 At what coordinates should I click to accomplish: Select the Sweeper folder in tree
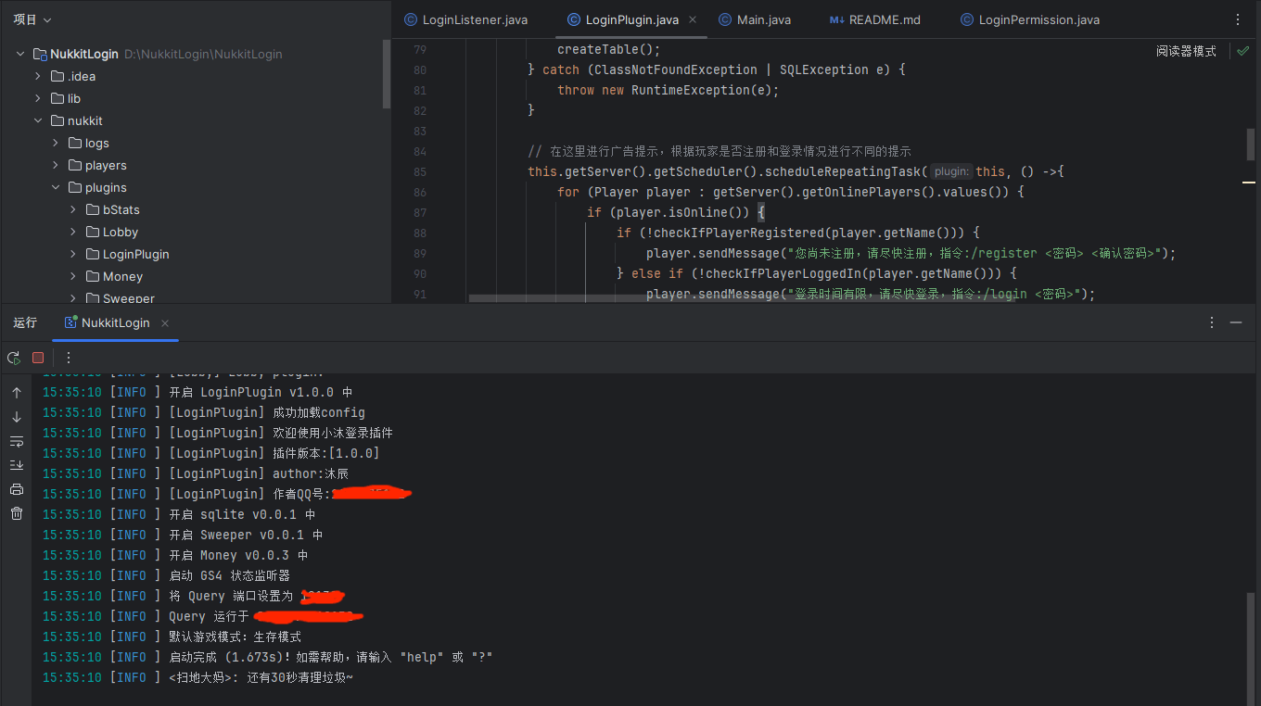(129, 297)
